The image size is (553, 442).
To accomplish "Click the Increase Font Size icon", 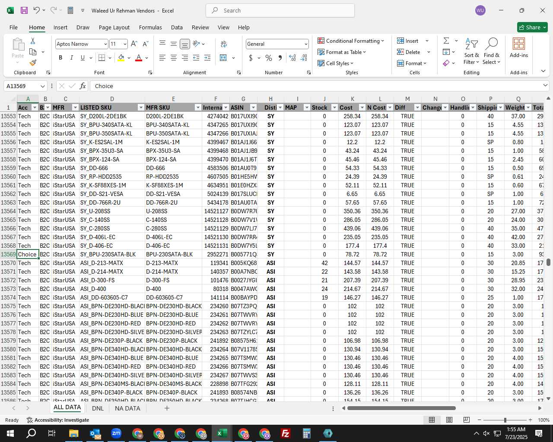I will (x=134, y=44).
